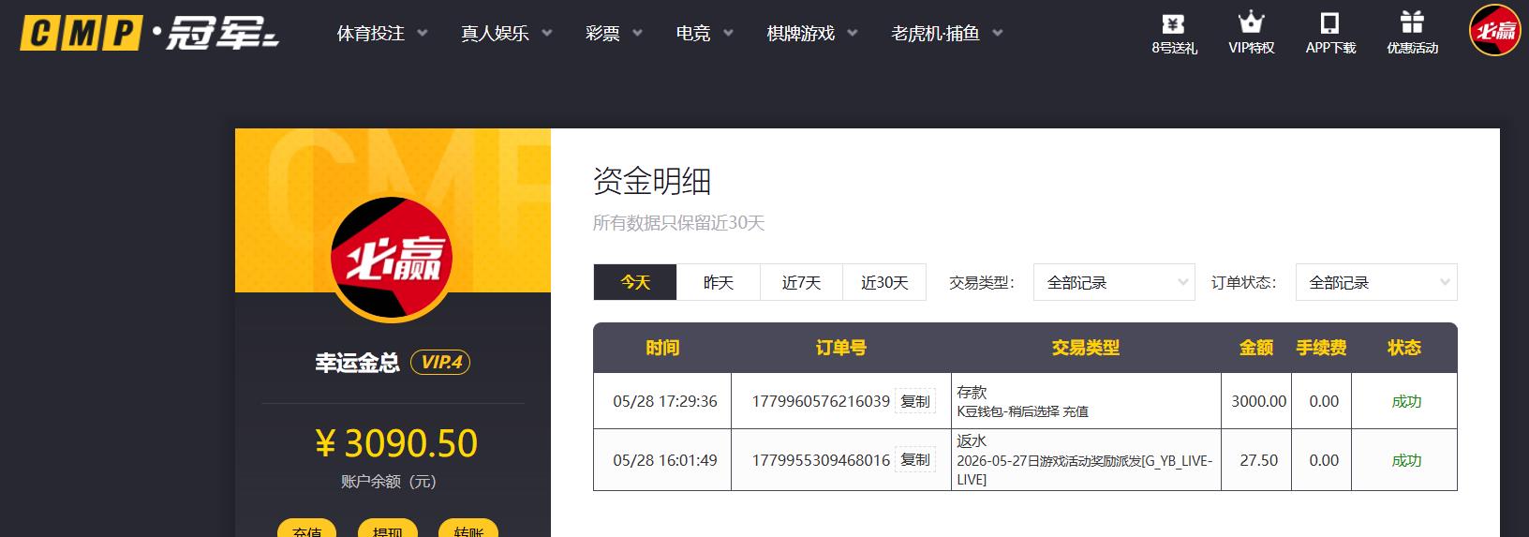
Task: Click the 金额 column header
Action: point(1256,348)
